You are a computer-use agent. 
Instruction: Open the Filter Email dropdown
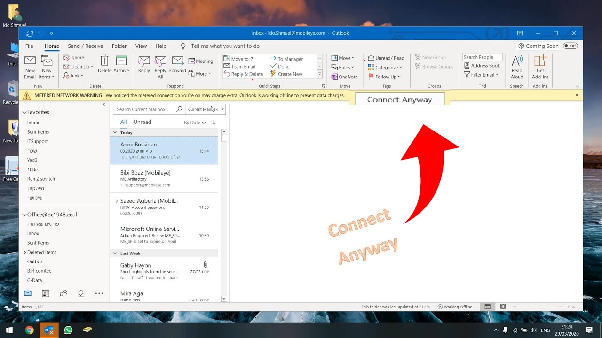481,75
